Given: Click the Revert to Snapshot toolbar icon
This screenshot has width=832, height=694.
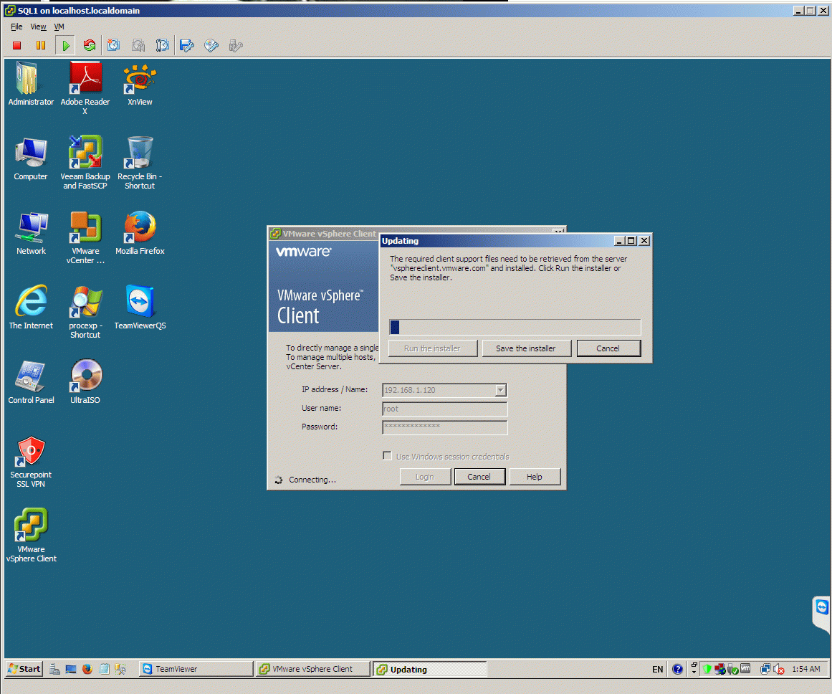Looking at the screenshot, I should click(x=138, y=46).
